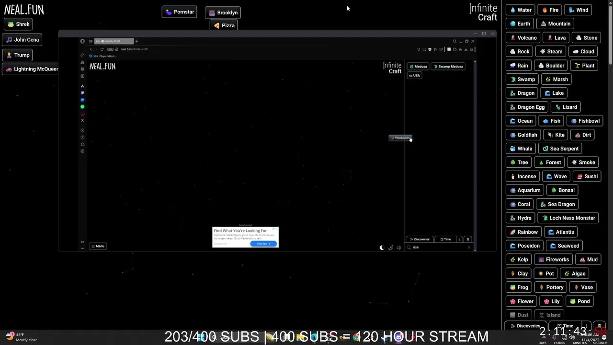613x345 pixels.
Task: Click the broom clear-canvas icon in inner window
Action: coord(390,248)
